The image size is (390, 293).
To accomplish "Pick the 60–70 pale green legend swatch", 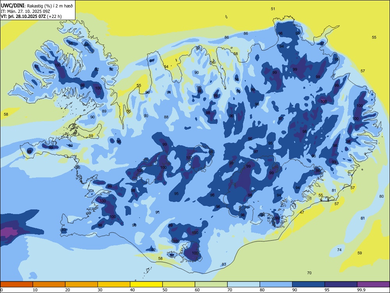I will click(x=211, y=284).
